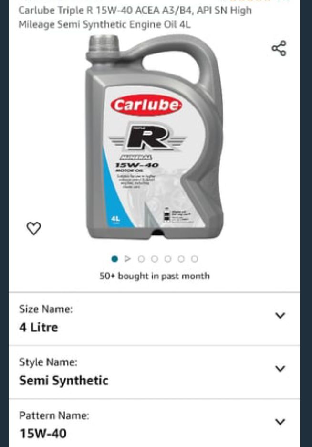Tap the Carlube oil bottle image
The width and height of the screenshot is (312, 447).
point(155,137)
